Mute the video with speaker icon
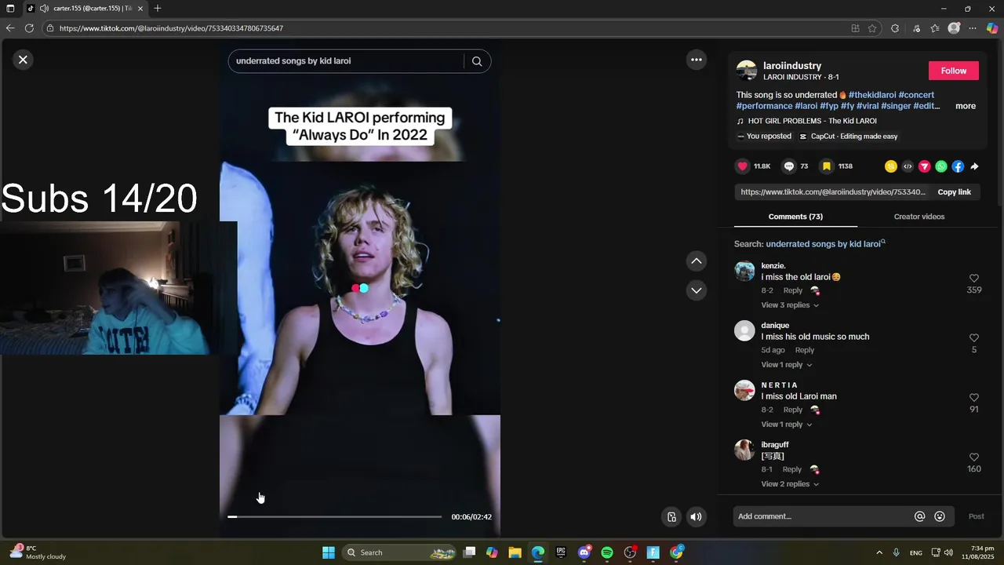 pyautogui.click(x=696, y=516)
